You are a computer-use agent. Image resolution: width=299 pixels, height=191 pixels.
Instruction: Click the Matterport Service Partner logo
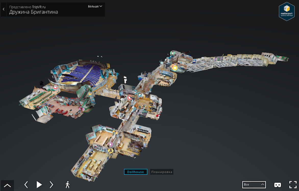[287, 11]
